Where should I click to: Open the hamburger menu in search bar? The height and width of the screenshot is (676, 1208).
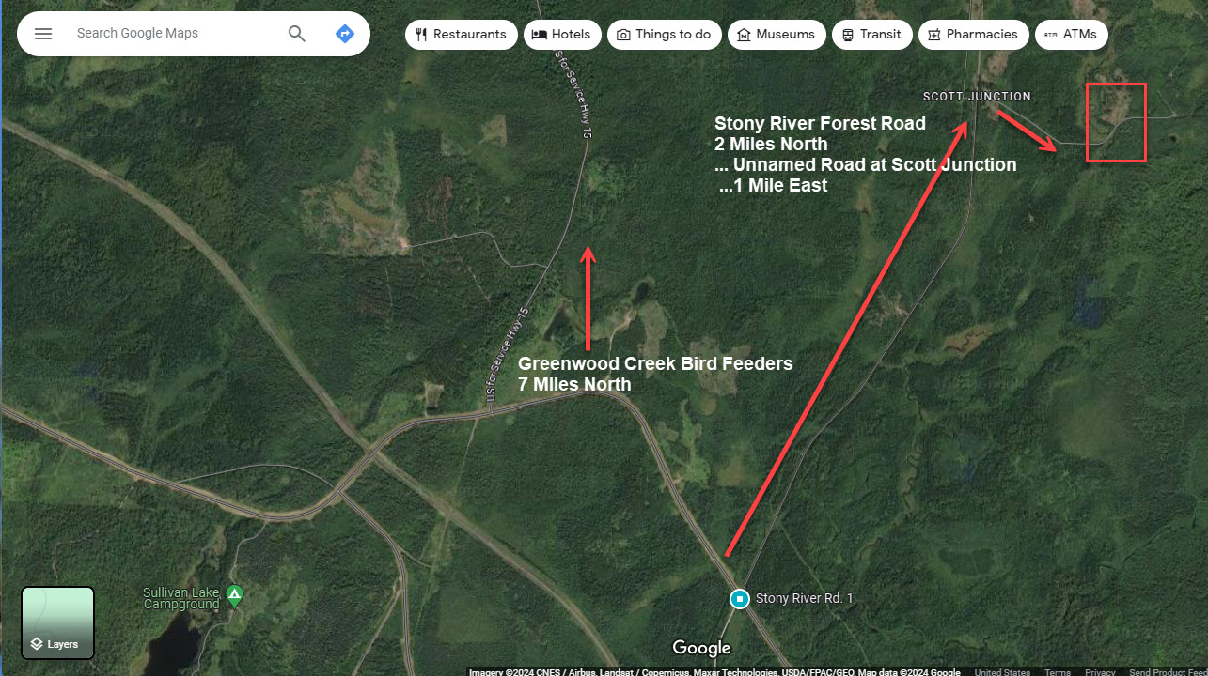pyautogui.click(x=43, y=34)
